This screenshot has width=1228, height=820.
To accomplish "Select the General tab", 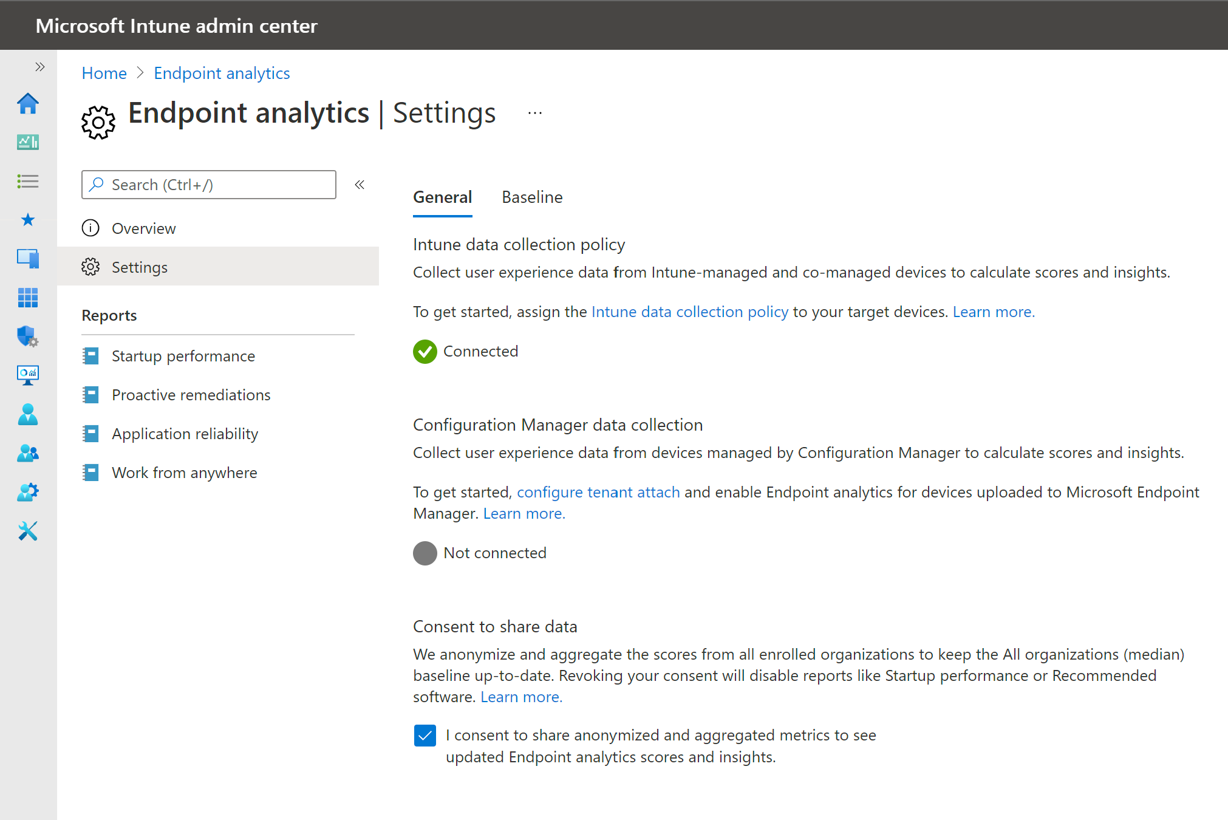I will (442, 197).
